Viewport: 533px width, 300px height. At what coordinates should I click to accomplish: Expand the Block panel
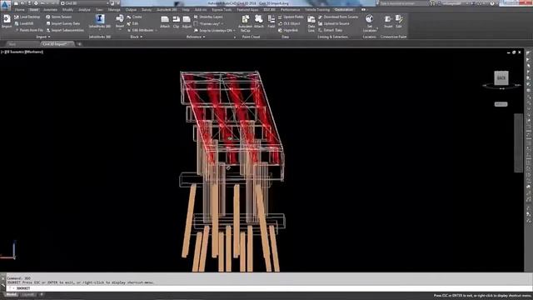point(137,37)
